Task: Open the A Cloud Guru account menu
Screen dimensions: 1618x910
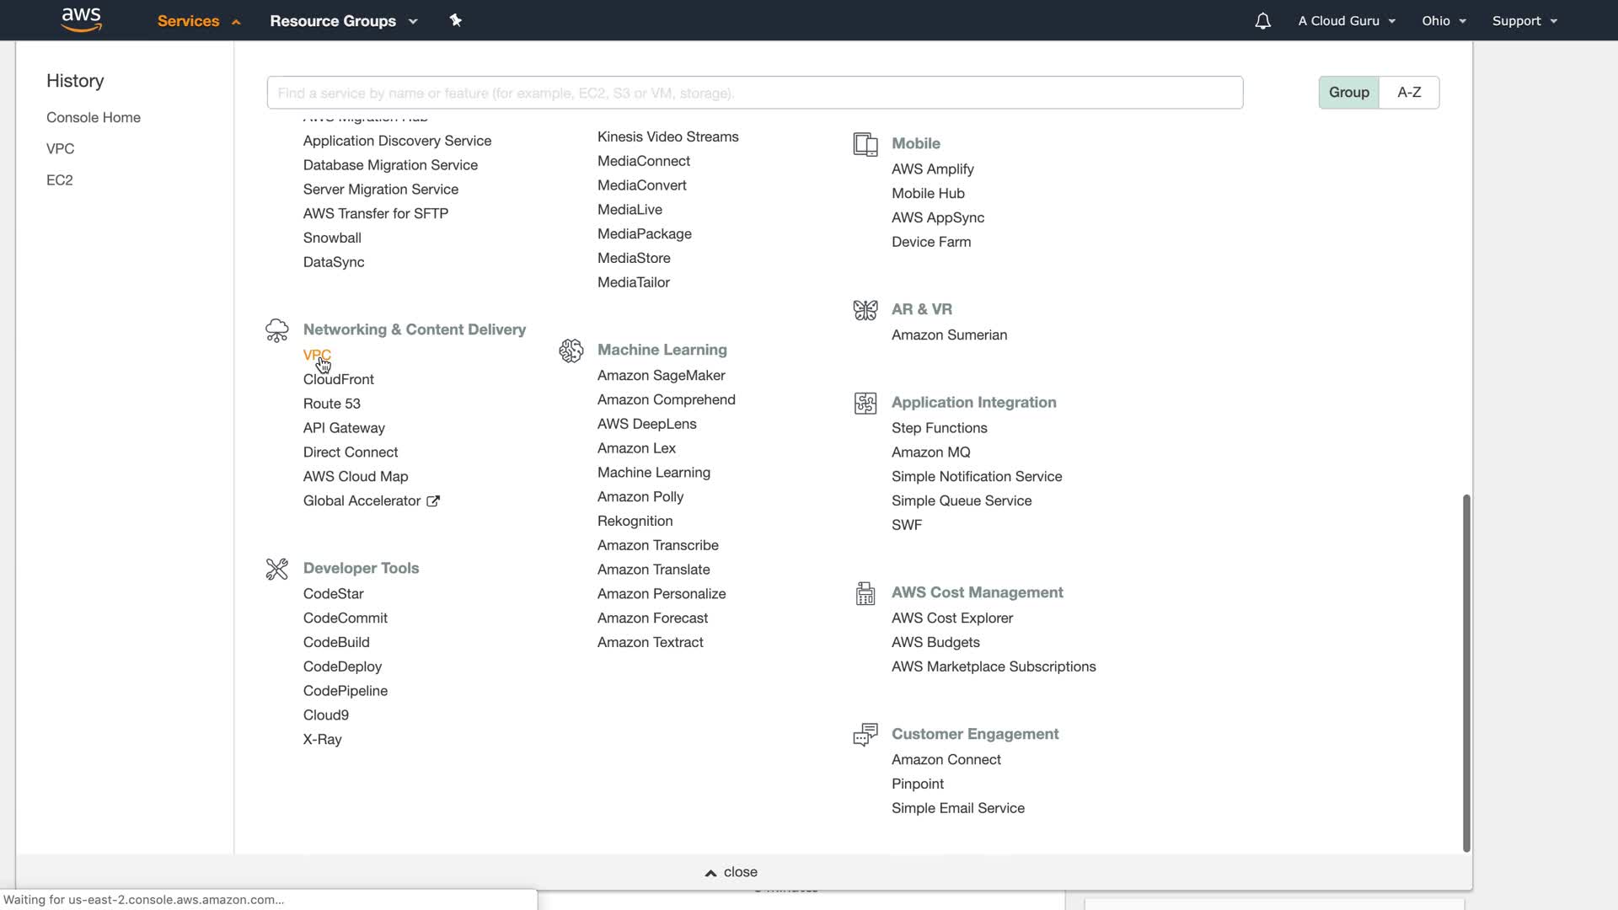Action: tap(1346, 21)
